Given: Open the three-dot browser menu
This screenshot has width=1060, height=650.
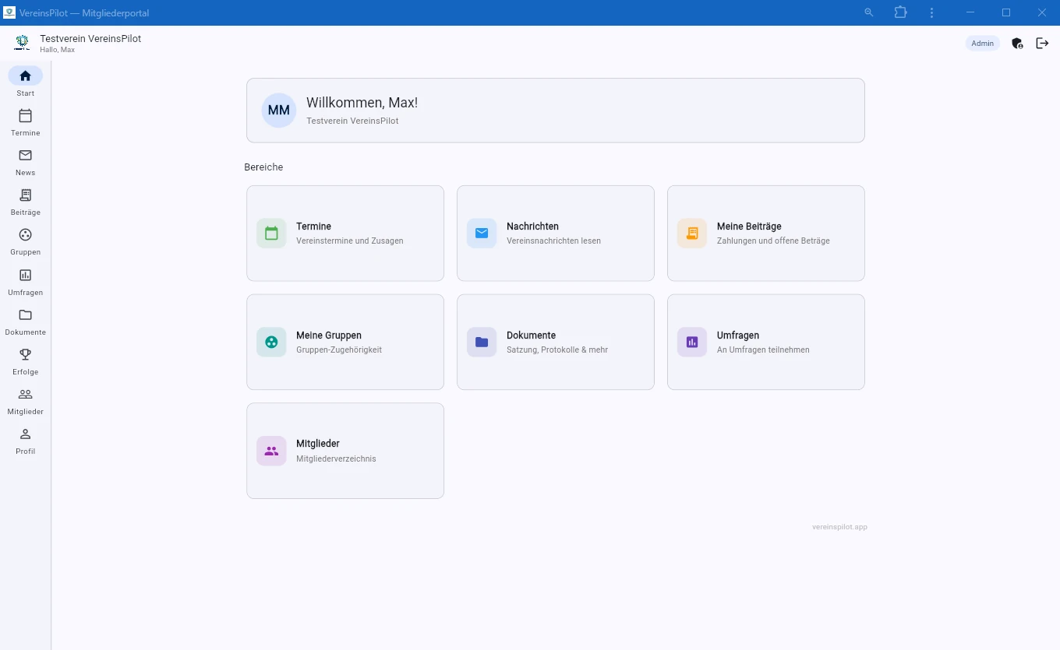Looking at the screenshot, I should (931, 12).
